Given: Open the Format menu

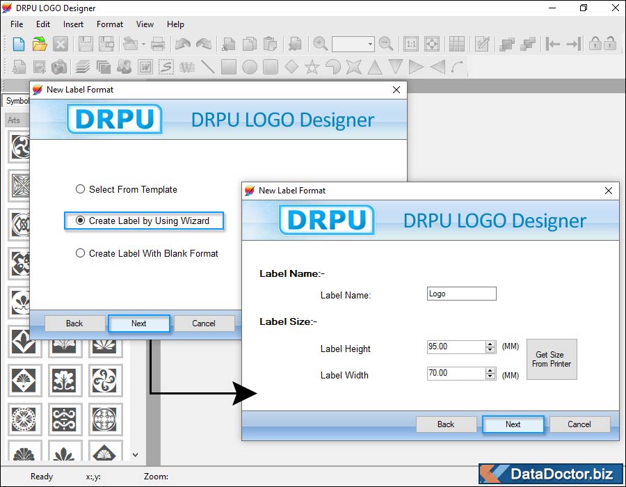Looking at the screenshot, I should tap(110, 24).
